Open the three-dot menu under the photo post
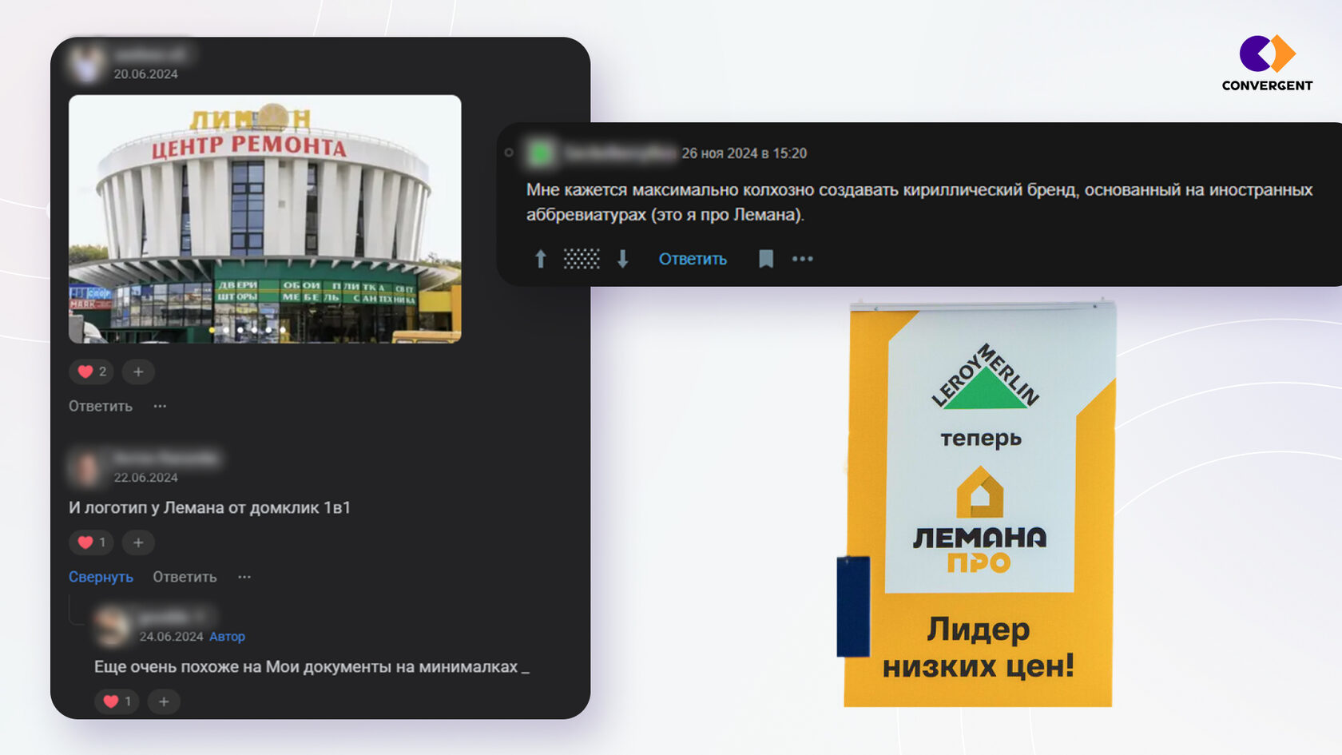This screenshot has width=1342, height=755. pyautogui.click(x=160, y=406)
